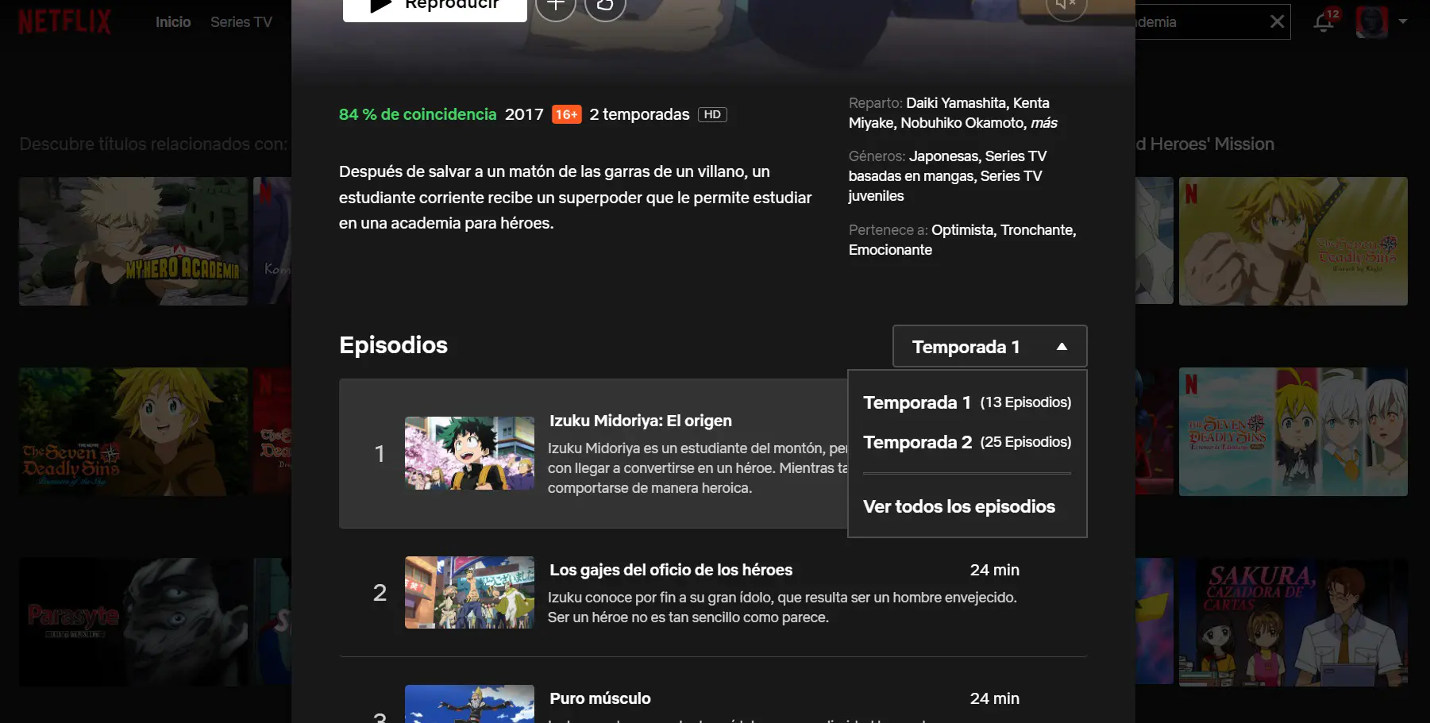Screen dimensions: 1430x723
Task: Select Temporada 2 with 25 episodes
Action: [967, 442]
